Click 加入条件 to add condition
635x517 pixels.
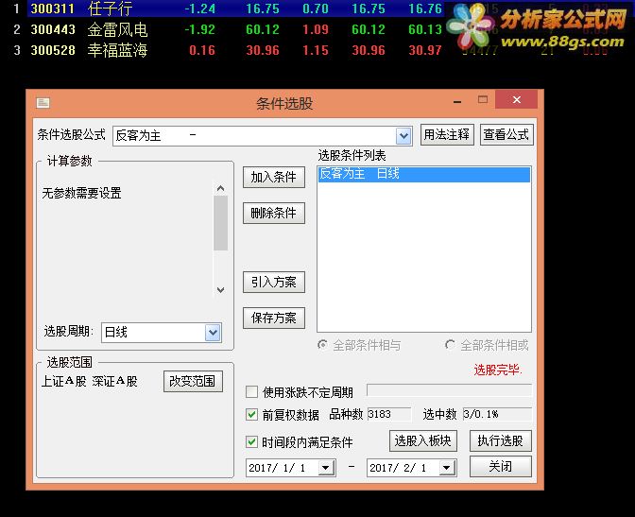(274, 177)
